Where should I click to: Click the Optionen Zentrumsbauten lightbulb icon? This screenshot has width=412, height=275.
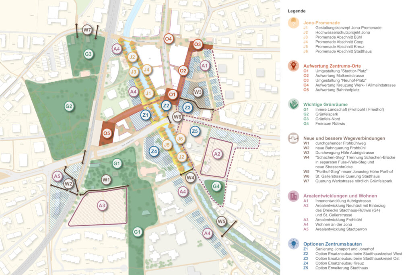(x=293, y=244)
